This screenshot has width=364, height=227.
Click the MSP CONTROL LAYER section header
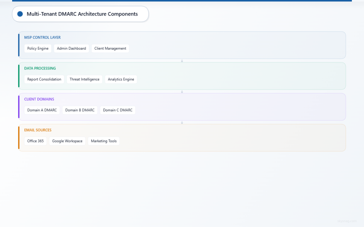tap(42, 37)
